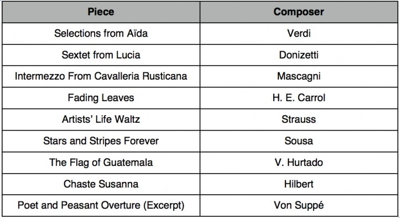Viewport: 400px width, 218px height.
Task: Select the V. Hurtado cell
Action: pyautogui.click(x=299, y=163)
